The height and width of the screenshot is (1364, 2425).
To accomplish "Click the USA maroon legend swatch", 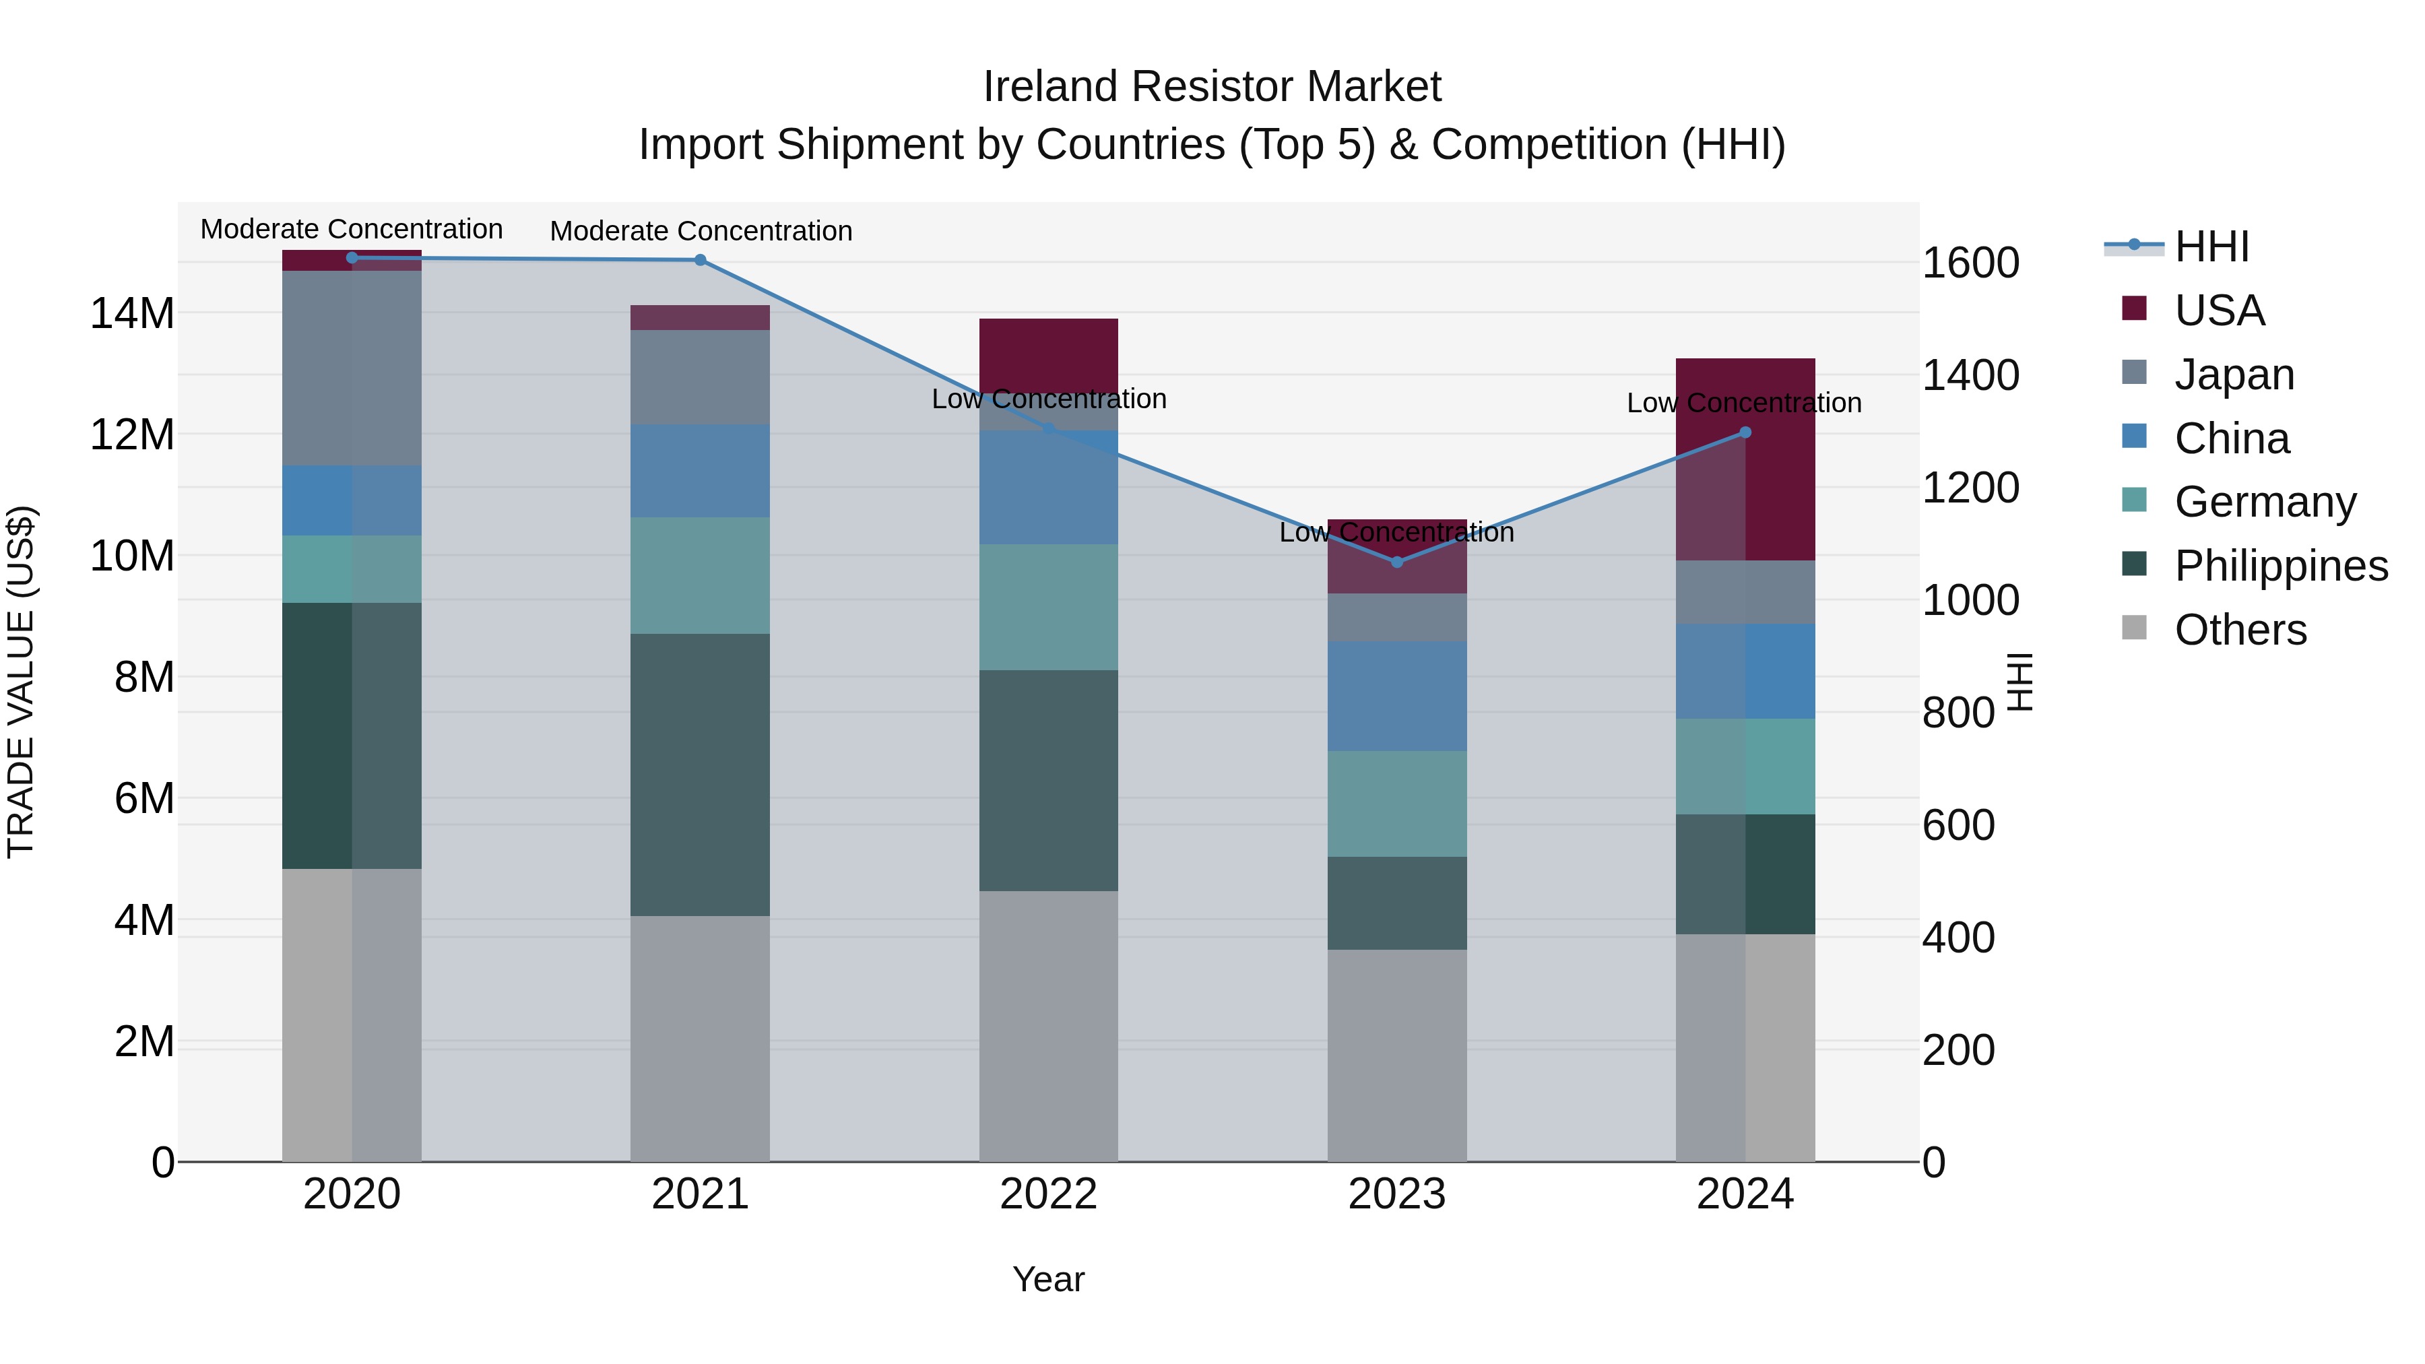I will [x=2134, y=308].
